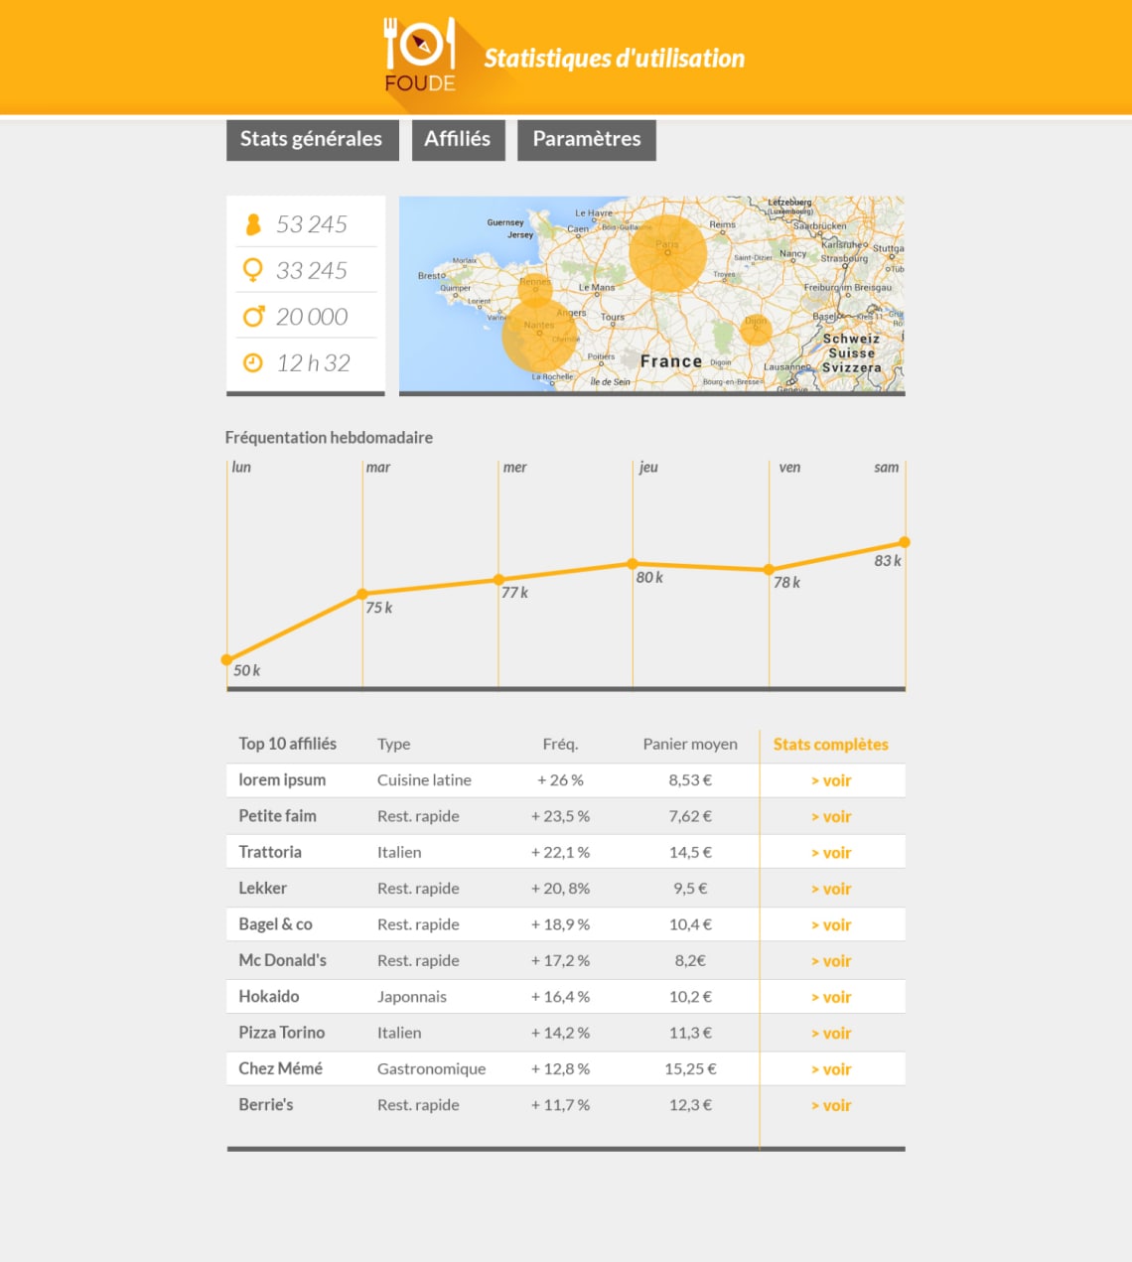1132x1262 pixels.
Task: Select the sam 83 k chart point
Action: [905, 542]
